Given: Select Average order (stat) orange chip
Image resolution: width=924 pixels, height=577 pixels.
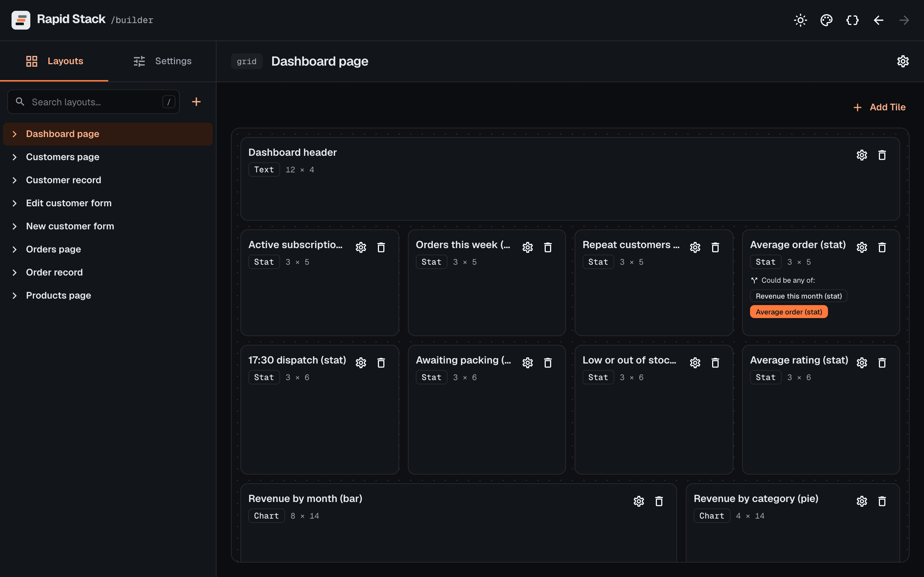Looking at the screenshot, I should point(789,312).
